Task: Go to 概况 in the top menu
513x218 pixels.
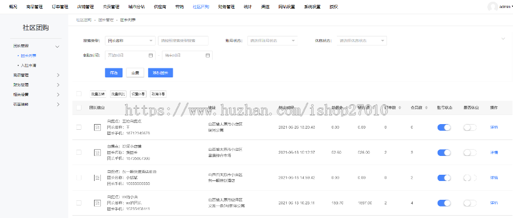Action: pyautogui.click(x=13, y=6)
